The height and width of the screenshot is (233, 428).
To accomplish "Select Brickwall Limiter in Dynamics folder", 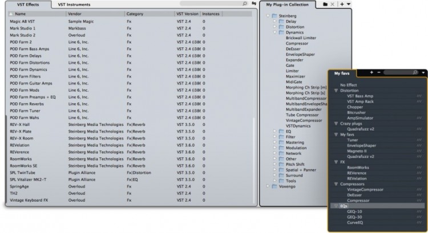I will [x=301, y=38].
